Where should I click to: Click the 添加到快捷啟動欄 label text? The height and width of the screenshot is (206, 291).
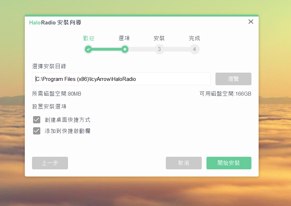(67, 131)
